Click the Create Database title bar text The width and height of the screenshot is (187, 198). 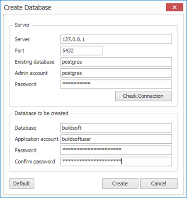(x=27, y=7)
